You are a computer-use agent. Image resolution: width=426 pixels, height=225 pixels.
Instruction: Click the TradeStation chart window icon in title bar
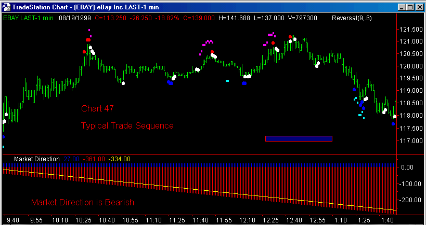point(7,7)
